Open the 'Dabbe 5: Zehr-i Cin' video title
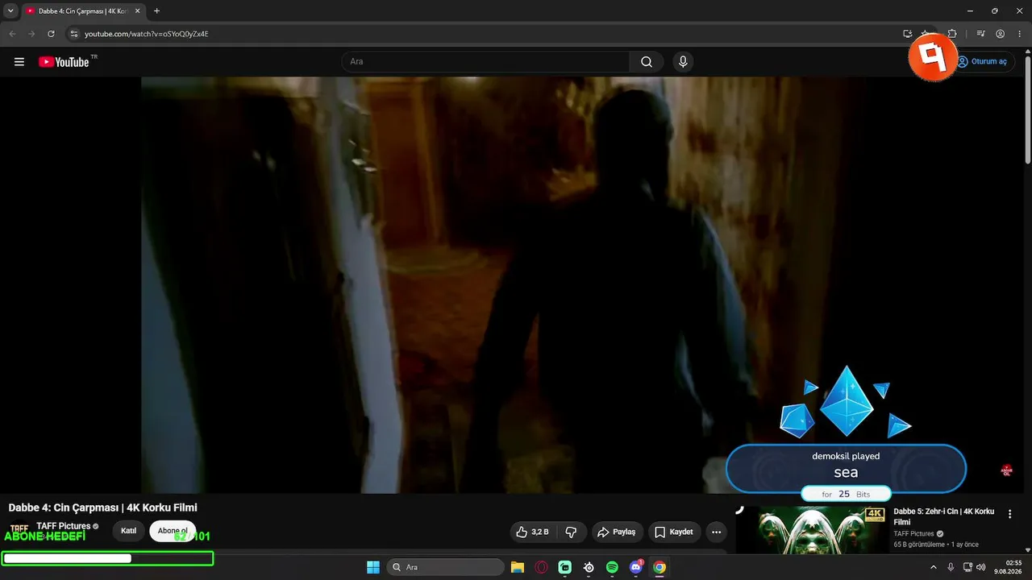Viewport: 1032px width, 580px height. (944, 516)
